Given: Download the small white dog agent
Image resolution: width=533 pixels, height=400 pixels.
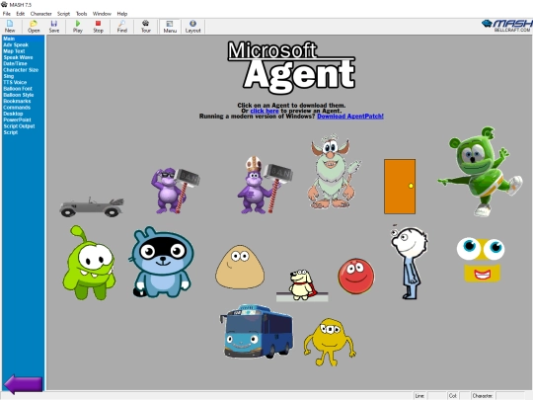Looking at the screenshot, I should point(302,285).
